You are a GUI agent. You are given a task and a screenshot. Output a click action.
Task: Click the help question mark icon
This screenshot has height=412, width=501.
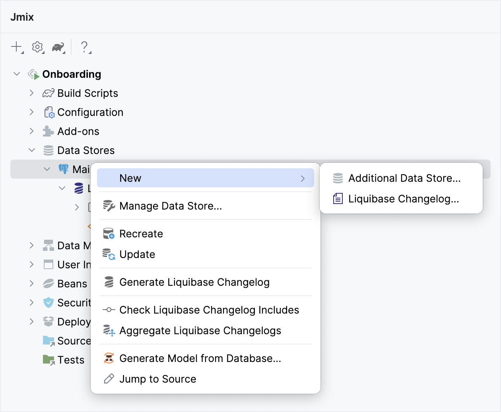[x=85, y=47]
